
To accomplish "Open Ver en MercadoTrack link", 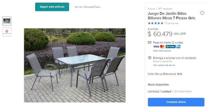I will (87, 7).
